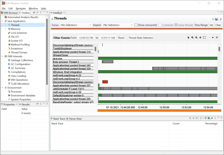Click the Garbage Collections icon
The width and height of the screenshot is (224, 155).
9,60
